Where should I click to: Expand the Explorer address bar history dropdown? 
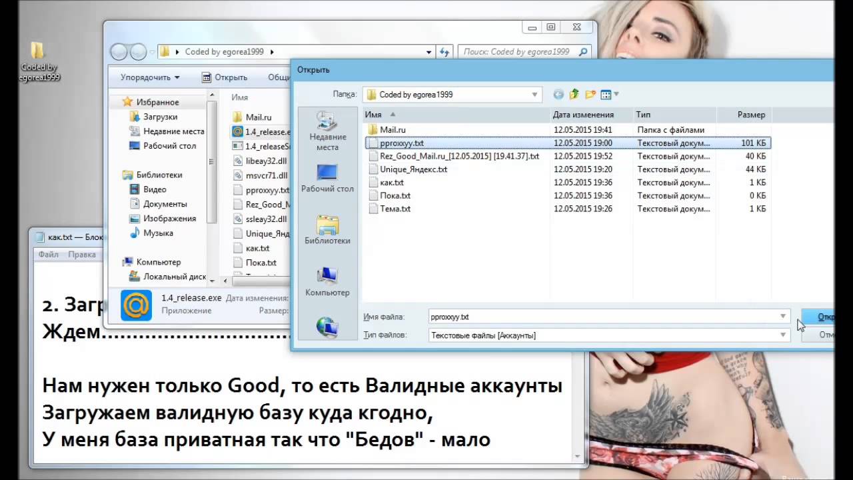429,51
